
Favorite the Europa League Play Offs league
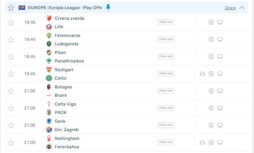(x=11, y=8)
